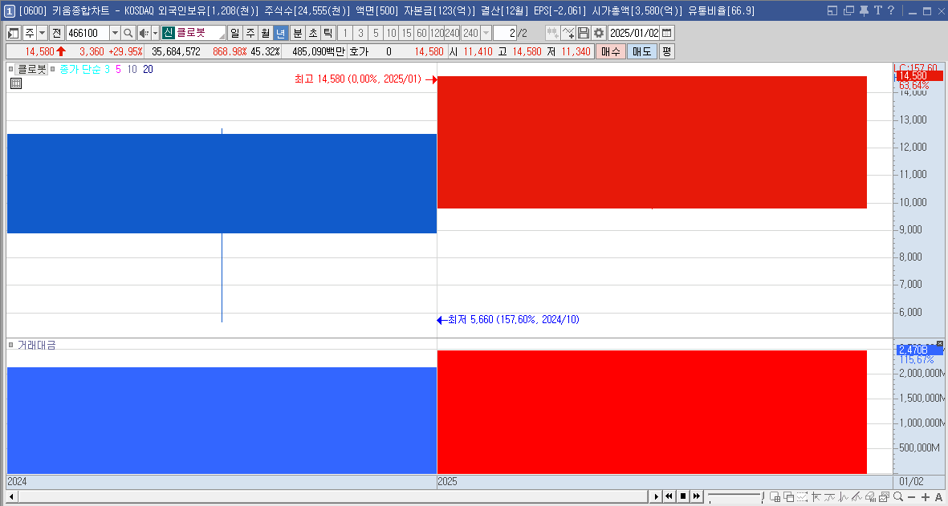Click the stop button in bottom bar

[683, 496]
